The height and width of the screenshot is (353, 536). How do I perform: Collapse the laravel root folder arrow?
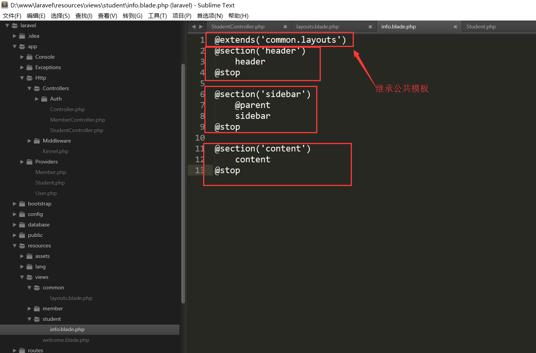[x=7, y=26]
